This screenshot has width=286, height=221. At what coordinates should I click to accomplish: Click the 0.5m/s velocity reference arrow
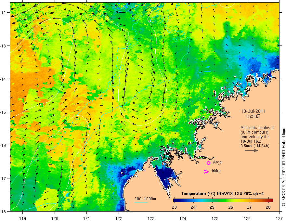[x=251, y=150]
